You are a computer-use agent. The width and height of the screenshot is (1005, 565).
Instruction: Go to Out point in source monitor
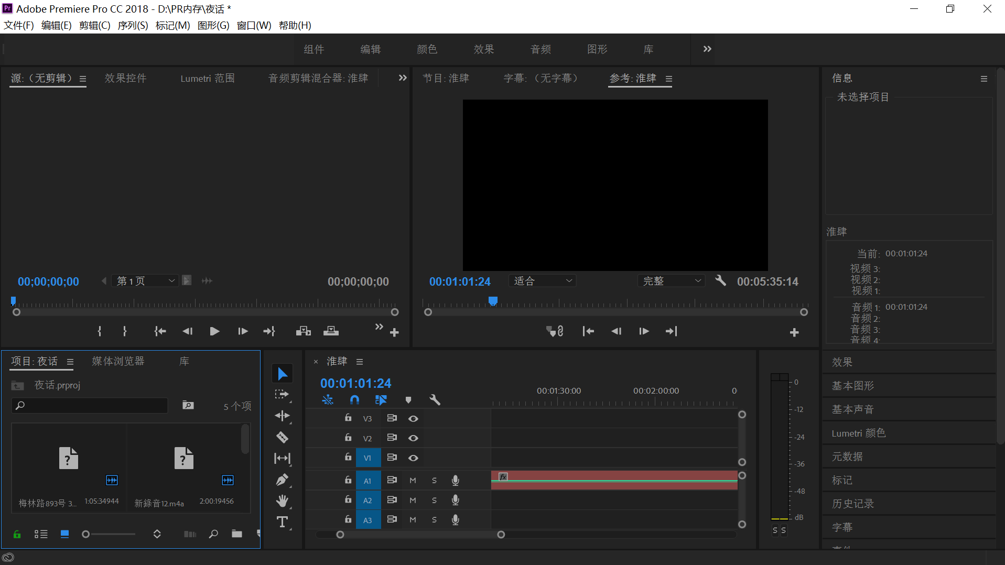(269, 331)
